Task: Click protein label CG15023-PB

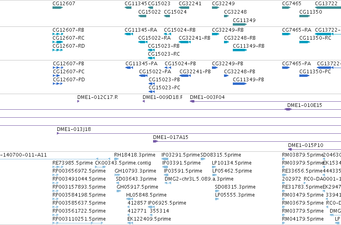Action: click(x=164, y=80)
